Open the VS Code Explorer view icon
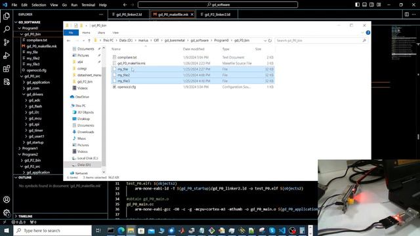Screen dimensions: 420x236 click(x=7, y=16)
